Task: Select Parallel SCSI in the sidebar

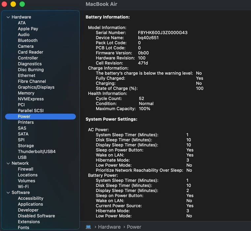Action: (x=31, y=111)
